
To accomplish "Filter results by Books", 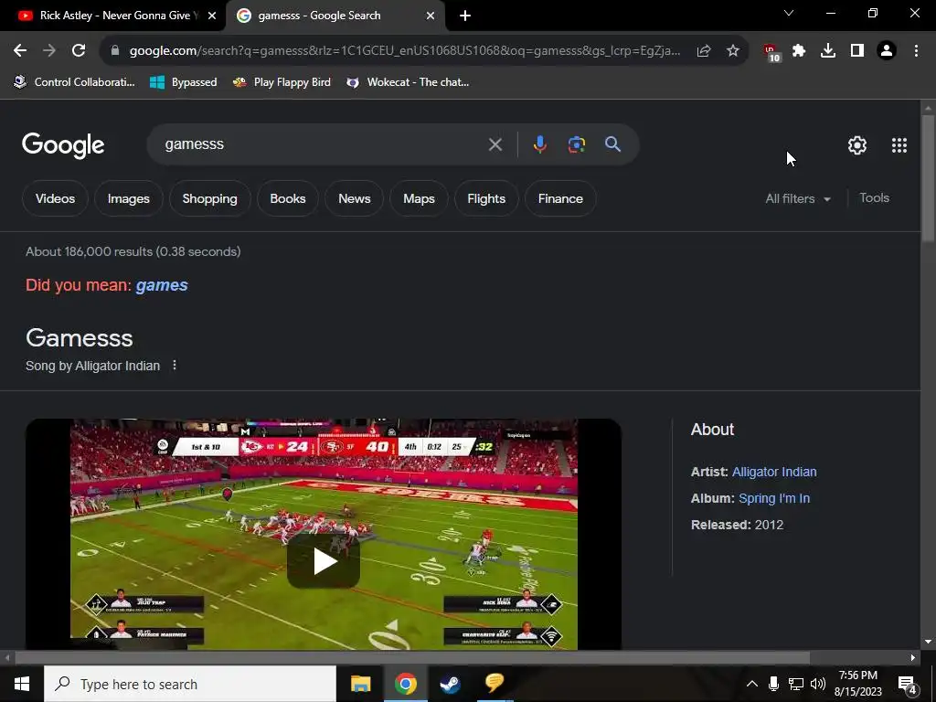I will click(288, 198).
